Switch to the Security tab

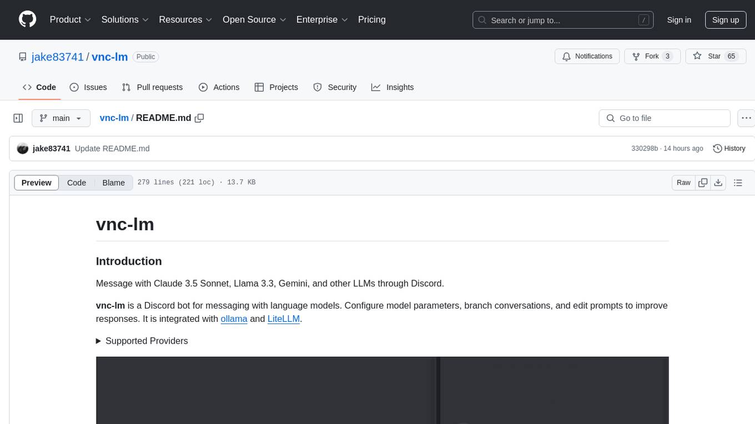(335, 87)
